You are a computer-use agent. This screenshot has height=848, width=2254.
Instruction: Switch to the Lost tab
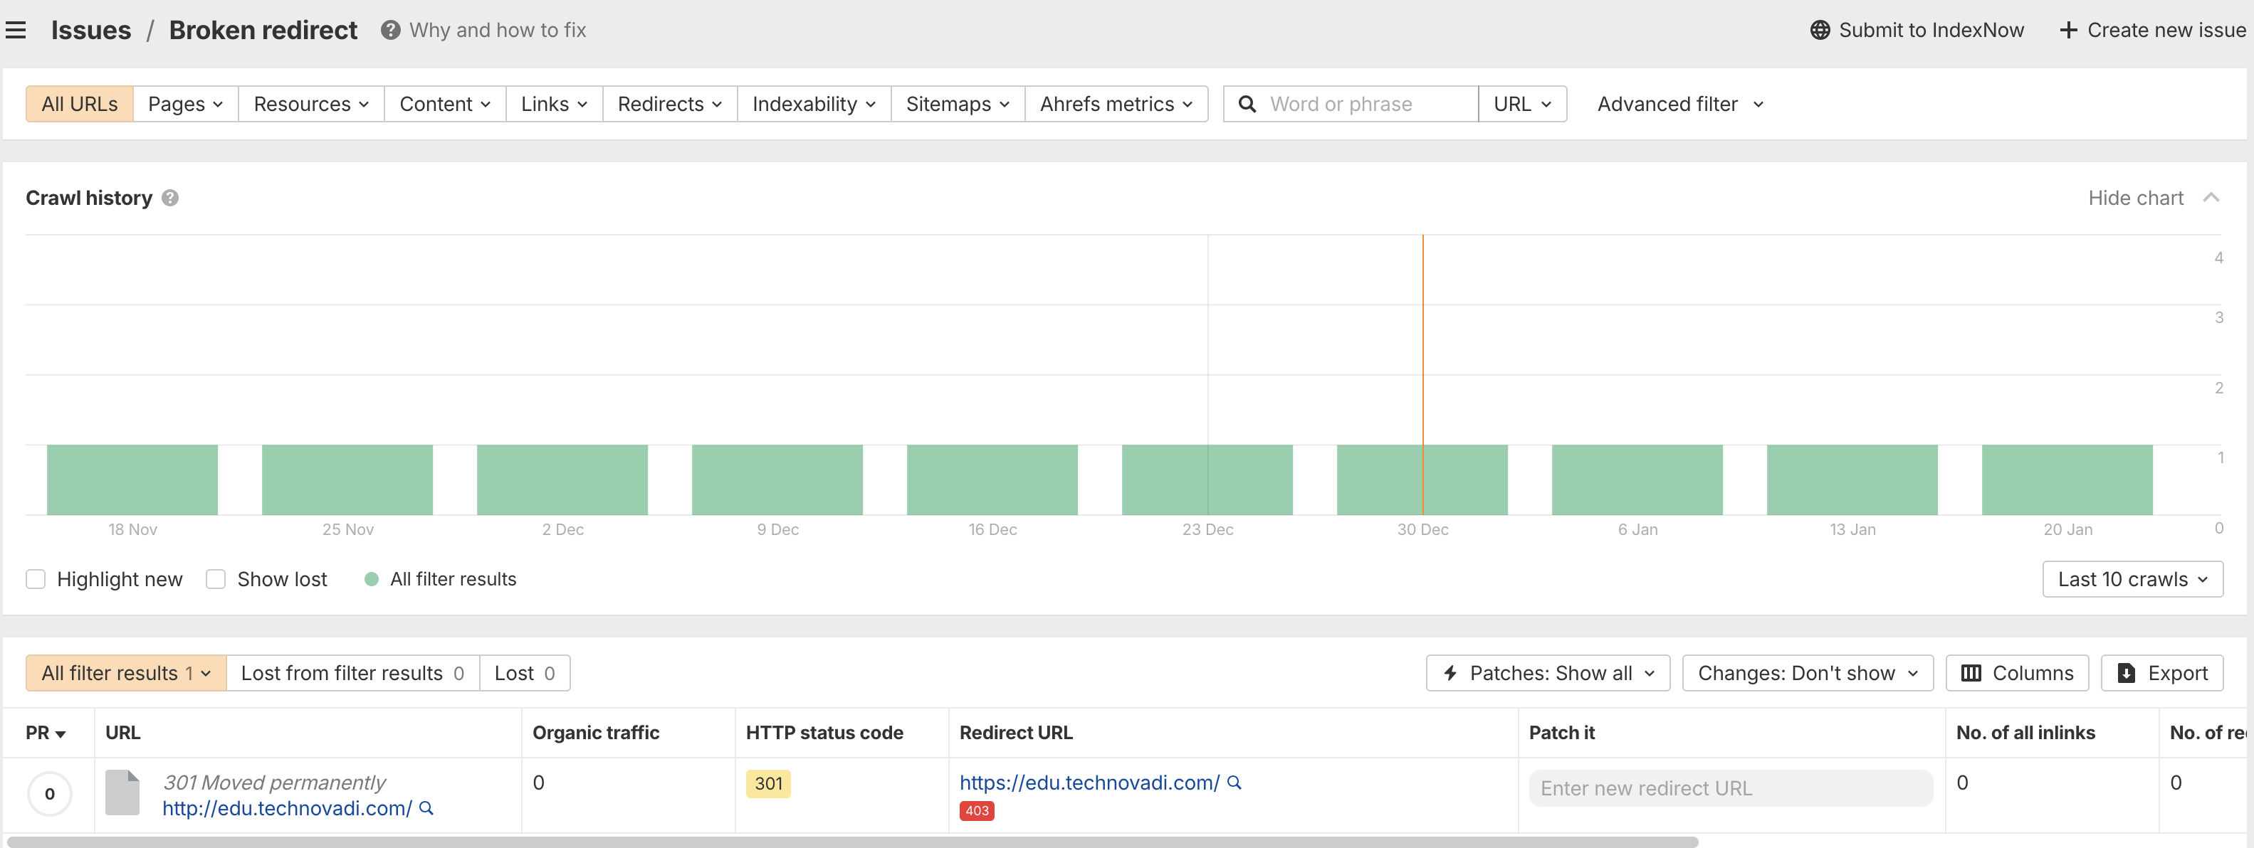tap(525, 673)
